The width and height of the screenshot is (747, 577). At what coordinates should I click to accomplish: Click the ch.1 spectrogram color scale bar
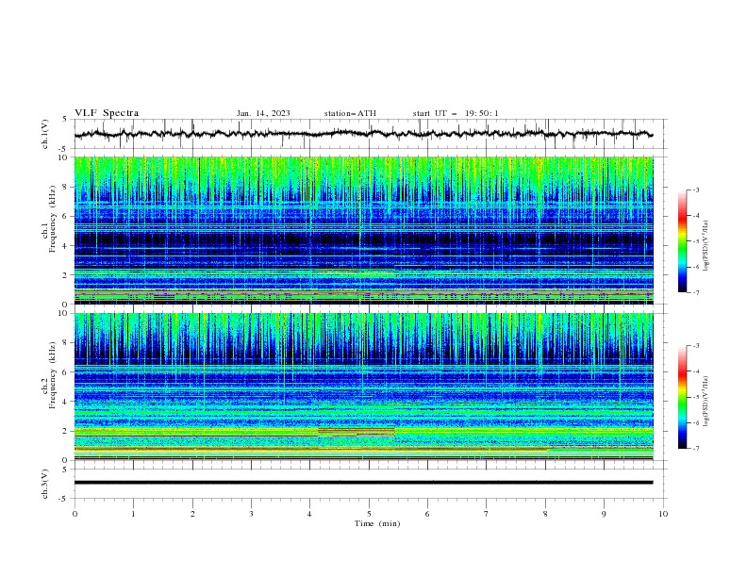[x=683, y=241]
